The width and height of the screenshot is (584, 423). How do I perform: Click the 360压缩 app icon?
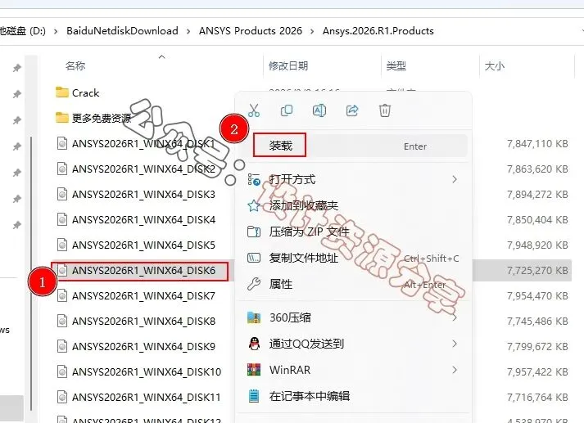tap(254, 317)
